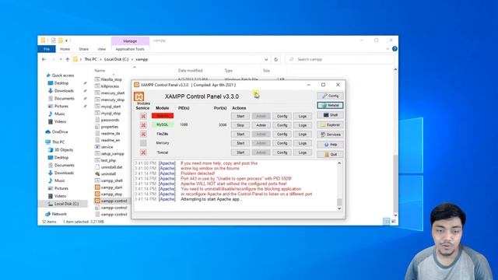Click the Manage contextual tab
The image size is (498, 280).
coord(130,41)
